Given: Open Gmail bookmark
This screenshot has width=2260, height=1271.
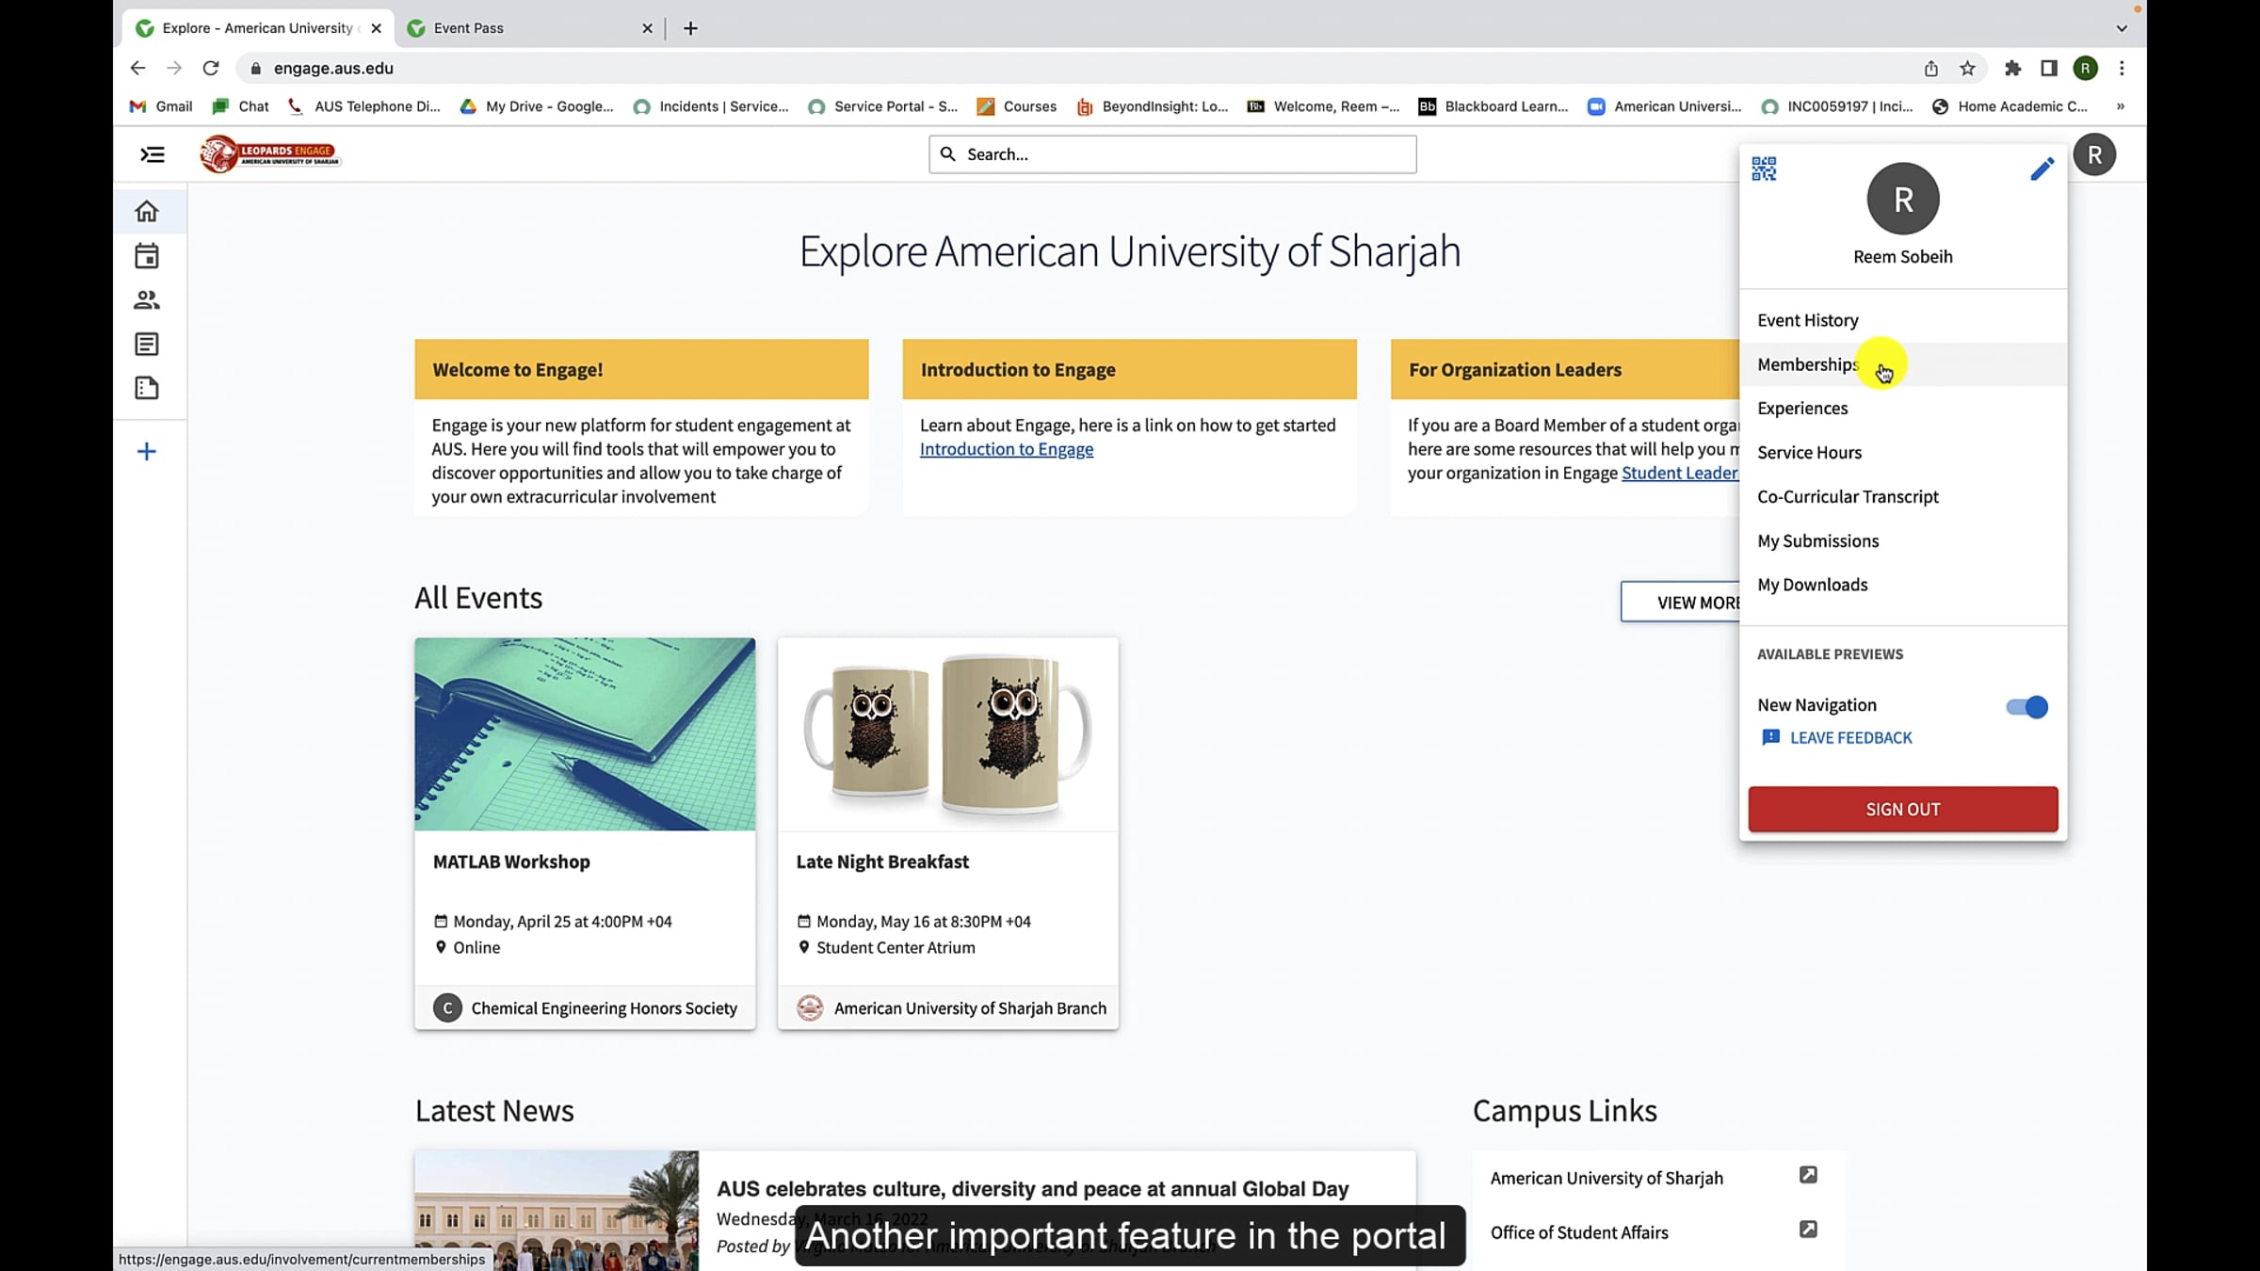Looking at the screenshot, I should click(160, 106).
